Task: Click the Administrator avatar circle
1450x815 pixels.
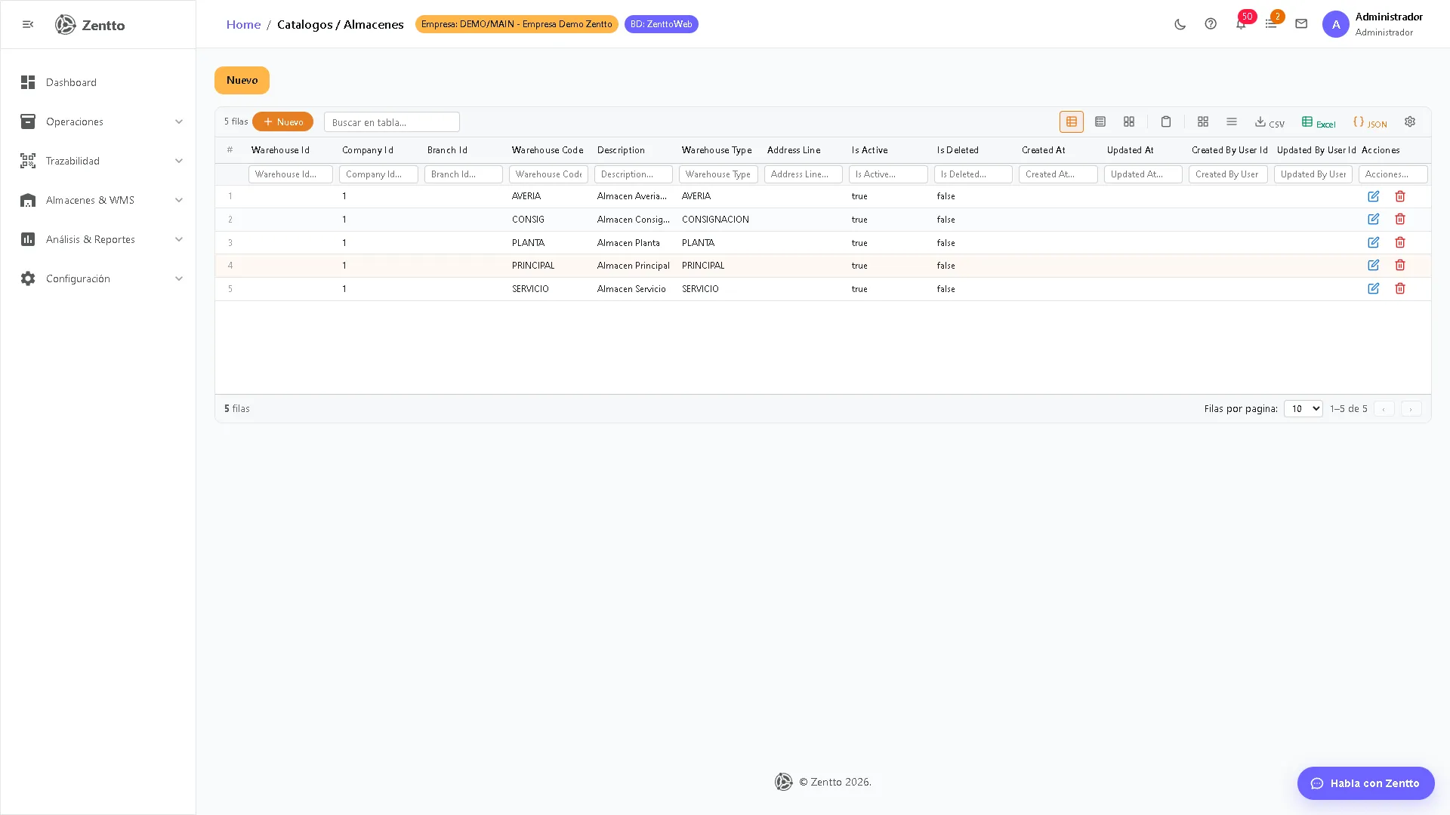Action: click(1336, 24)
